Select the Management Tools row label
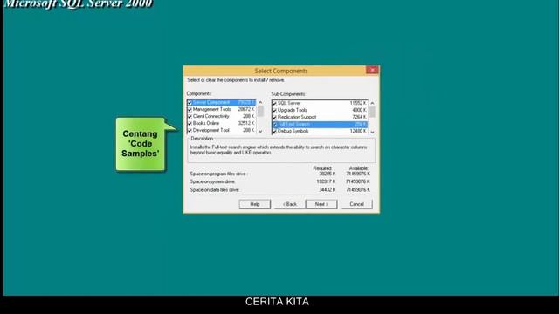Image resolution: width=559 pixels, height=314 pixels. 211,109
